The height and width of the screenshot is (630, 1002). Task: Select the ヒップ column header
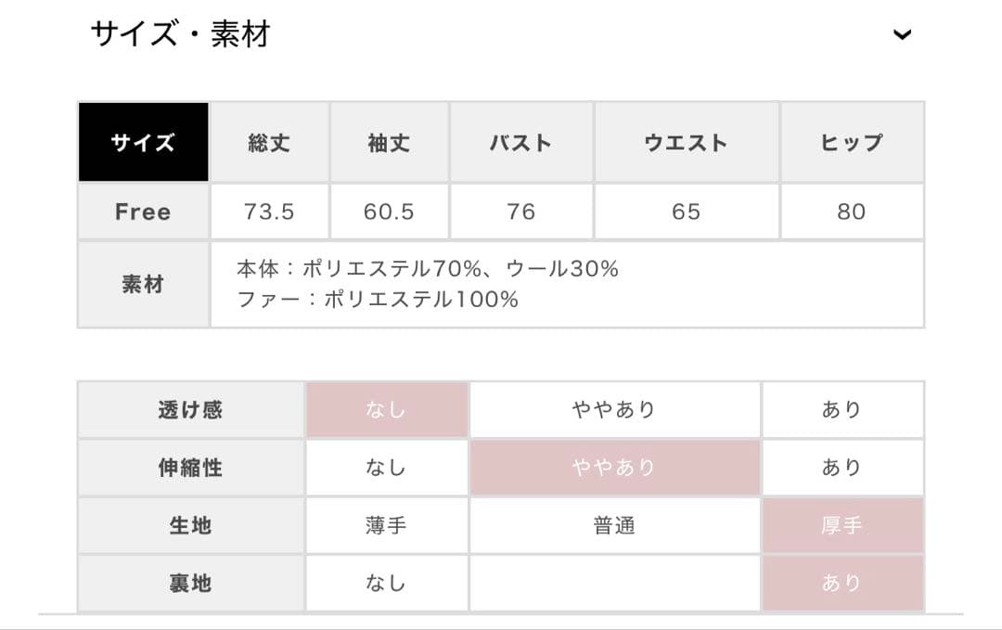coord(851,142)
